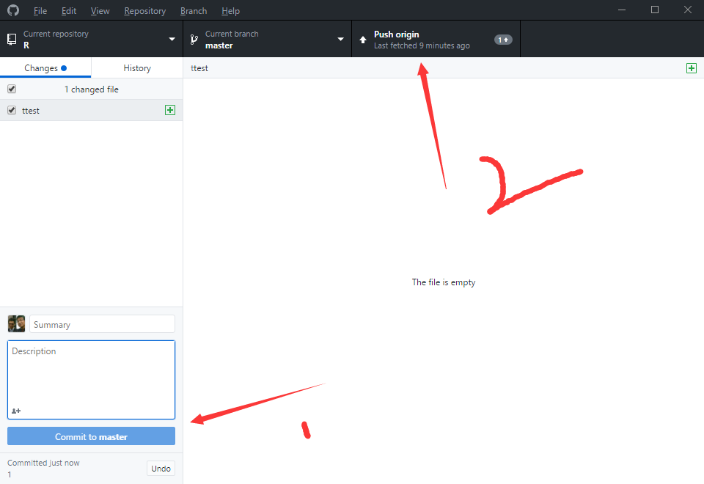Click the push up-arrow icon
704x484 pixels.
(363, 40)
